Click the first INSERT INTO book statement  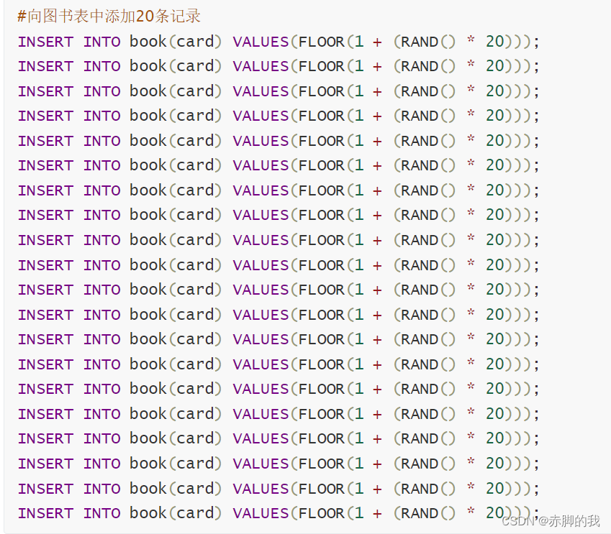279,42
